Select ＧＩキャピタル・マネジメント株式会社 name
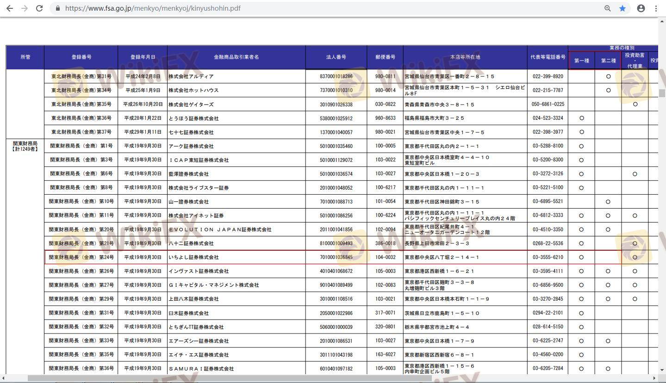 (x=214, y=285)
